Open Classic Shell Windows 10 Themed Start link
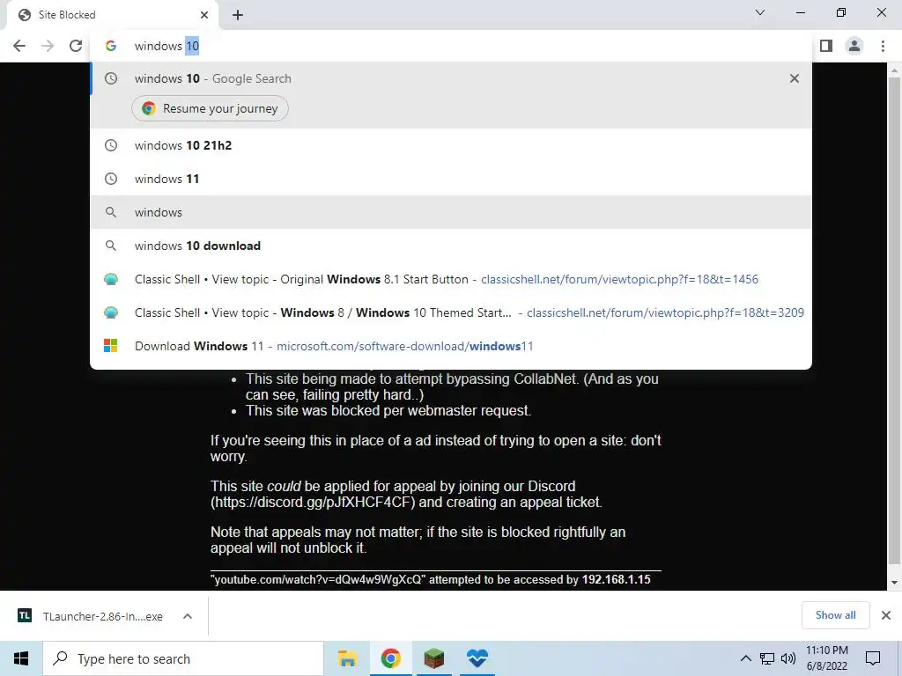The width and height of the screenshot is (902, 676). pyautogui.click(x=451, y=312)
